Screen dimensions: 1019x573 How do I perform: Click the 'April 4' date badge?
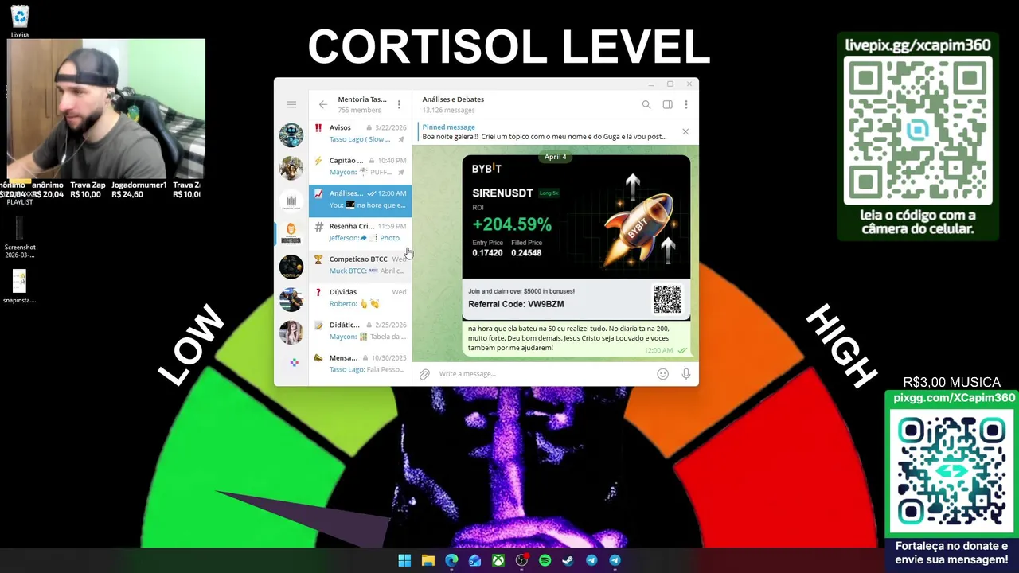pos(556,157)
